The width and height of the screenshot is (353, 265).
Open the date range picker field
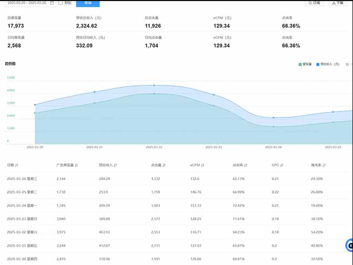pos(27,3)
